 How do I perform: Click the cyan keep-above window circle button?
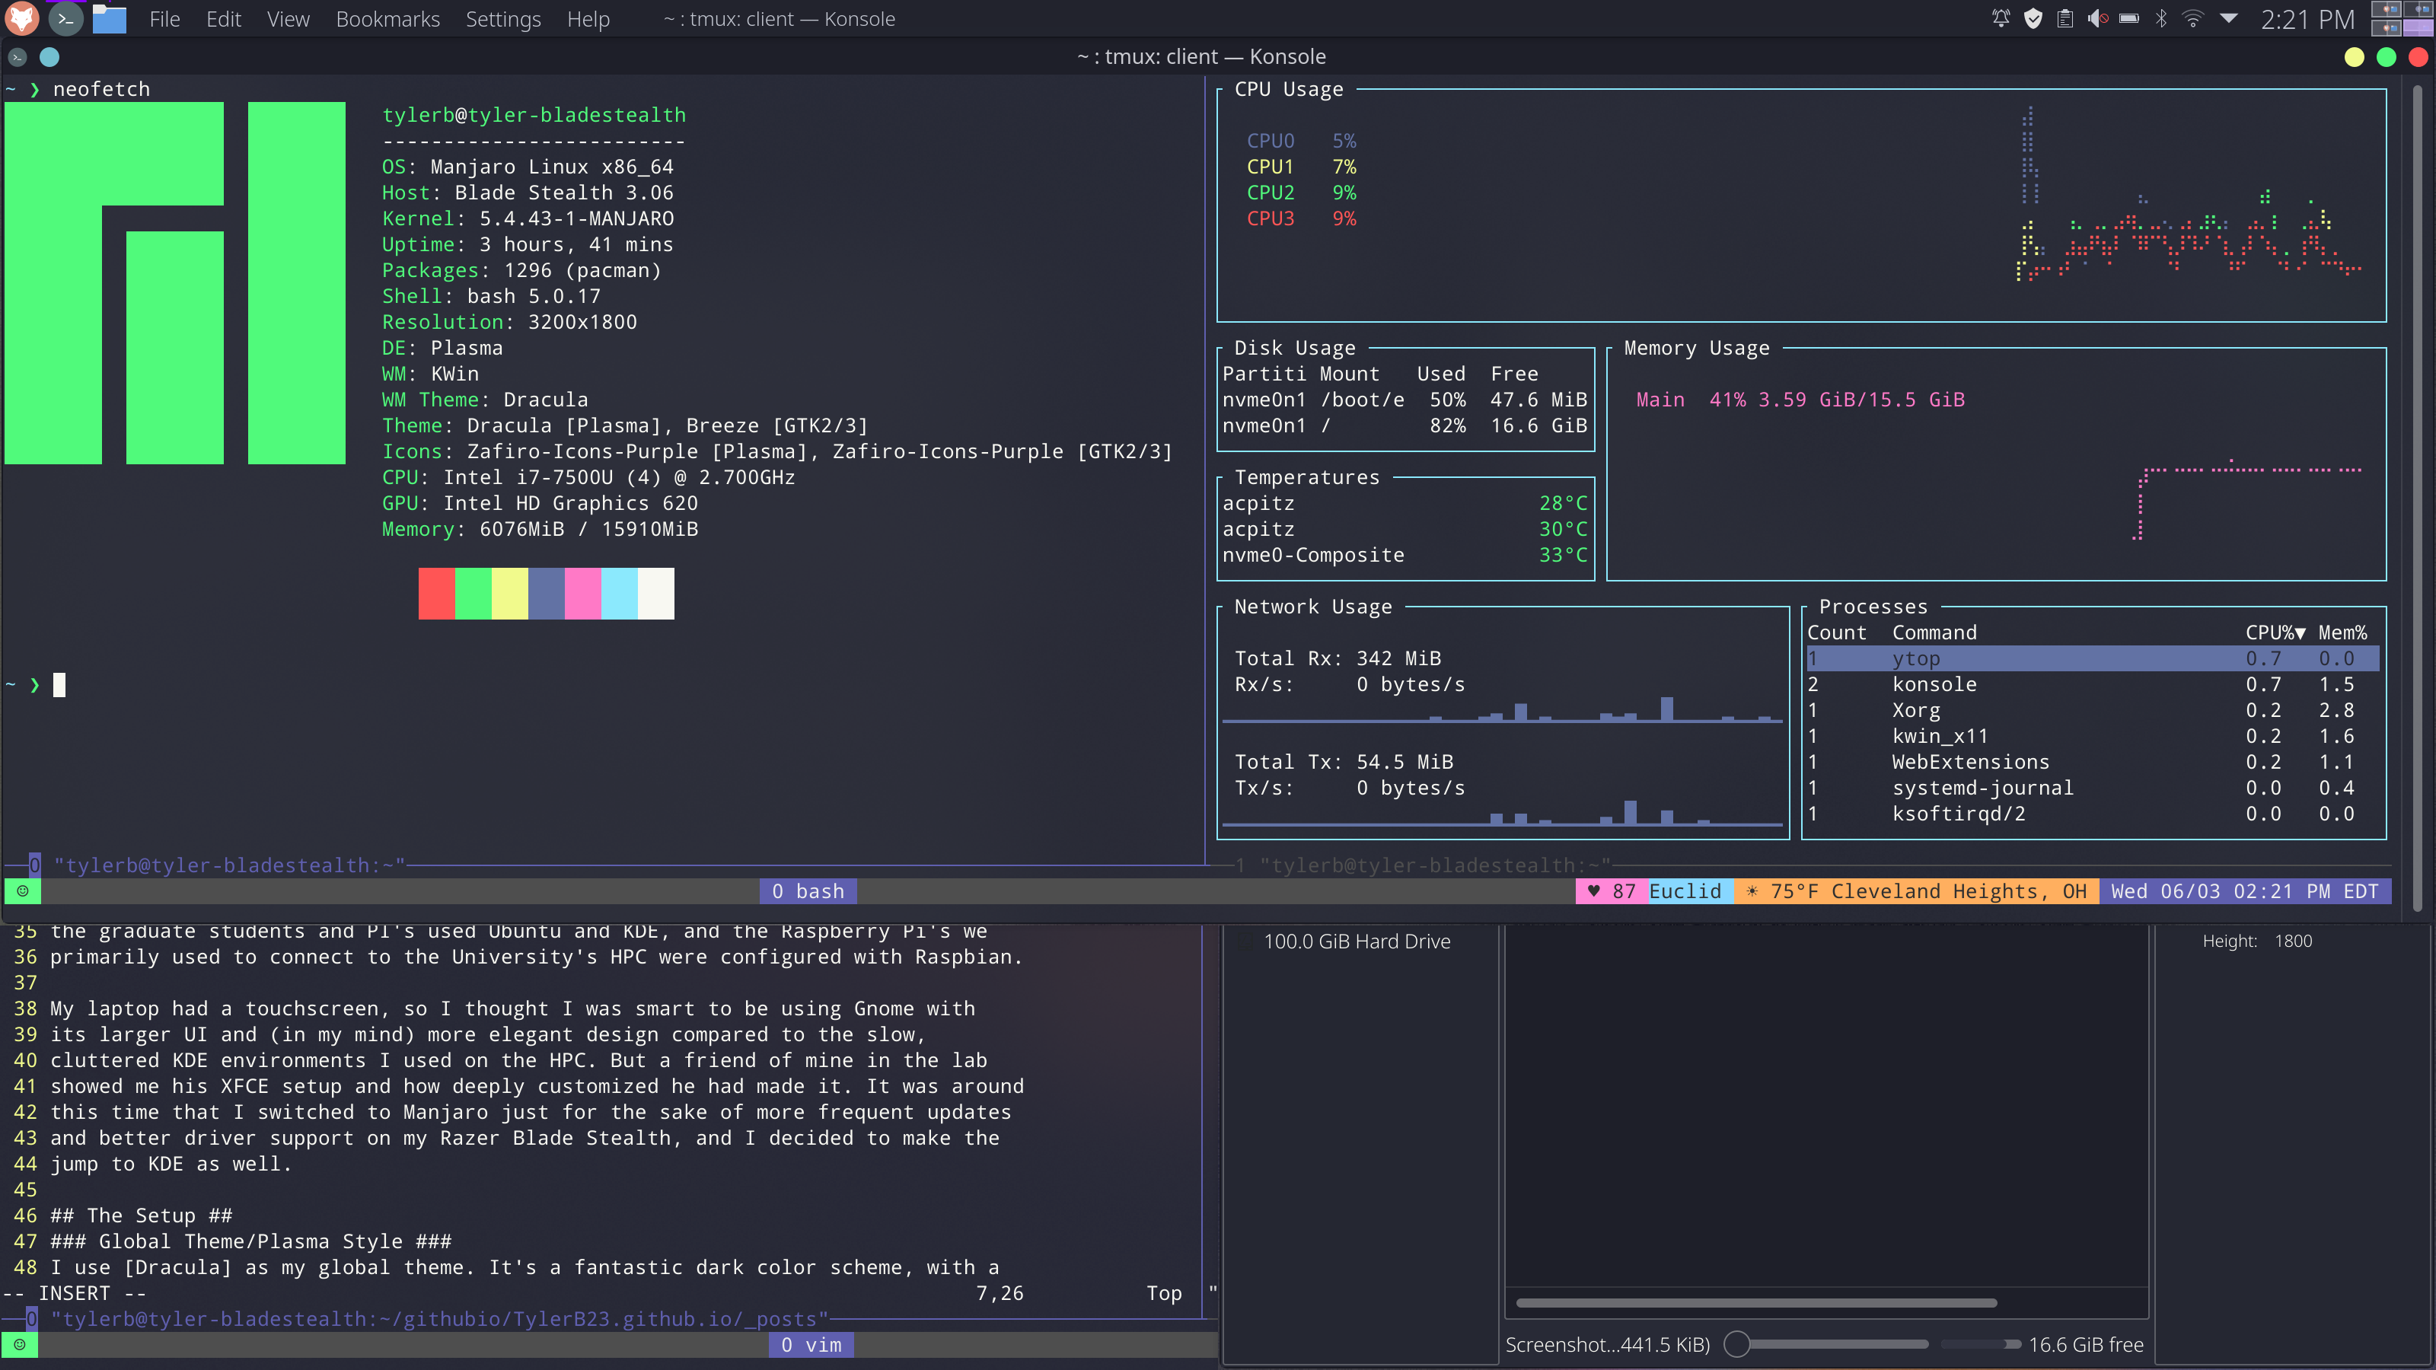49,57
